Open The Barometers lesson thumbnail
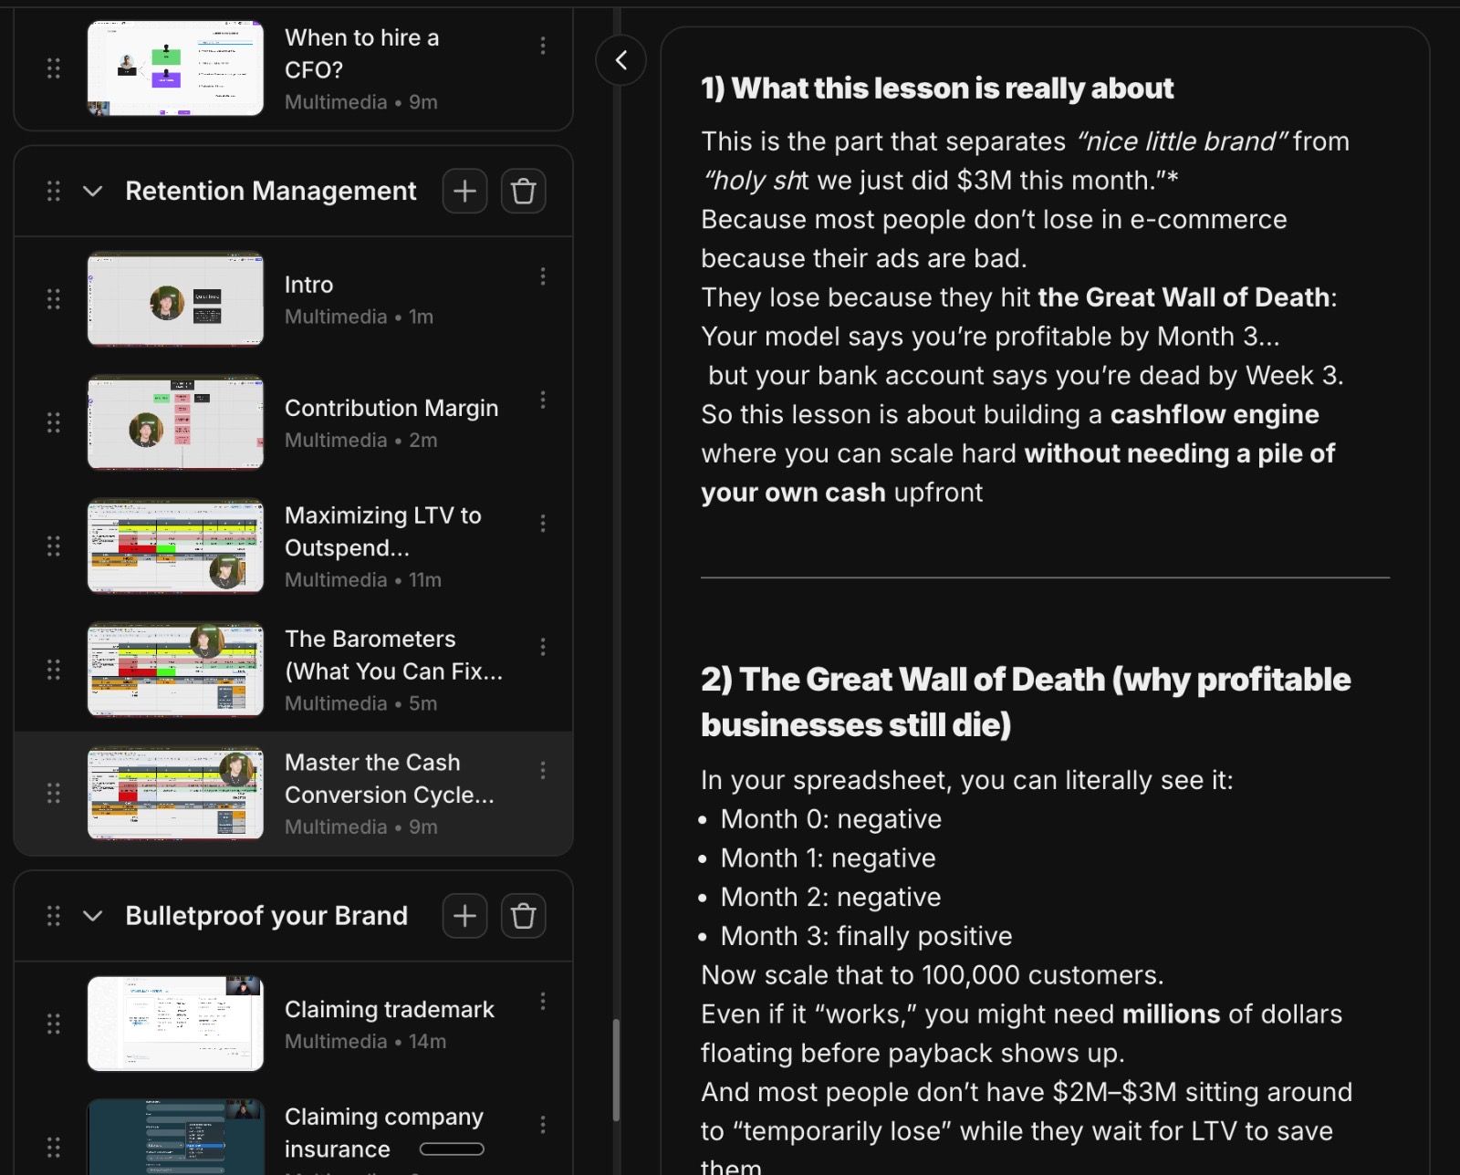 click(175, 670)
